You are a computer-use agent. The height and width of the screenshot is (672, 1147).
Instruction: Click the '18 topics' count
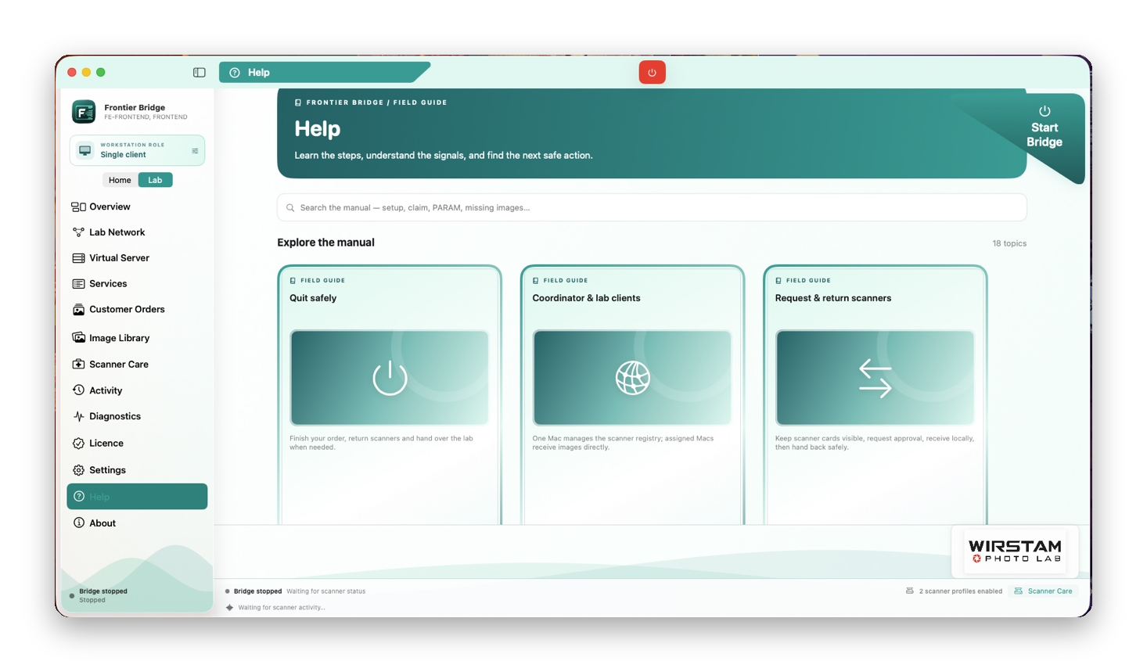(1009, 243)
